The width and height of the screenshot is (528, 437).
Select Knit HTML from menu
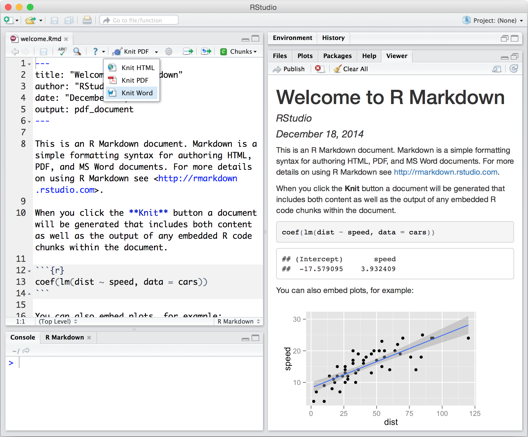[138, 68]
